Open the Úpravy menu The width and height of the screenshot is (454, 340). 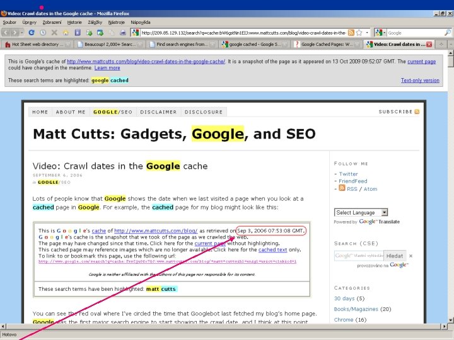tap(29, 22)
